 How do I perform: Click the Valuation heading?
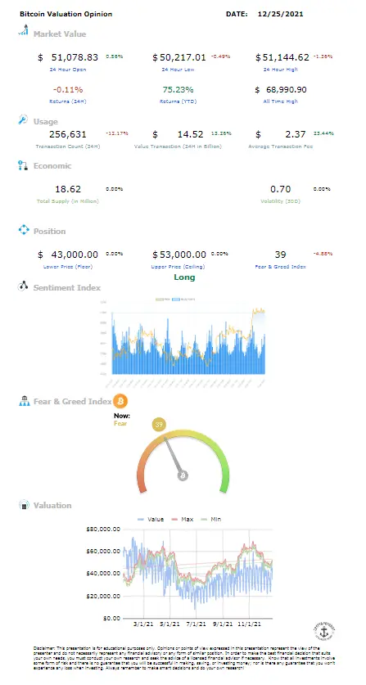tap(52, 505)
